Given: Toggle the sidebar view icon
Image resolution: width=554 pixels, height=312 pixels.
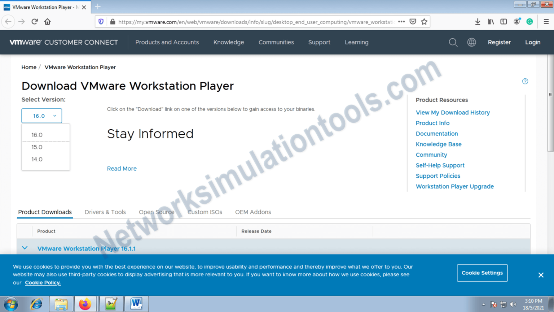Looking at the screenshot, I should point(504,22).
